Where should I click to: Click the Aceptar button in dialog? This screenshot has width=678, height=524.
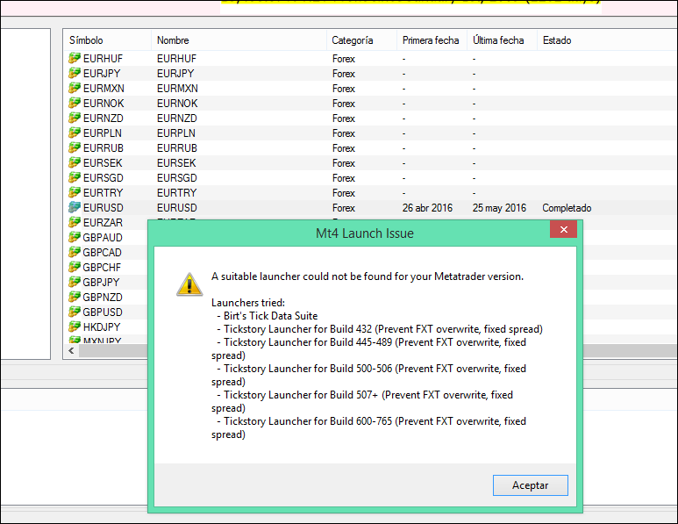pos(529,485)
